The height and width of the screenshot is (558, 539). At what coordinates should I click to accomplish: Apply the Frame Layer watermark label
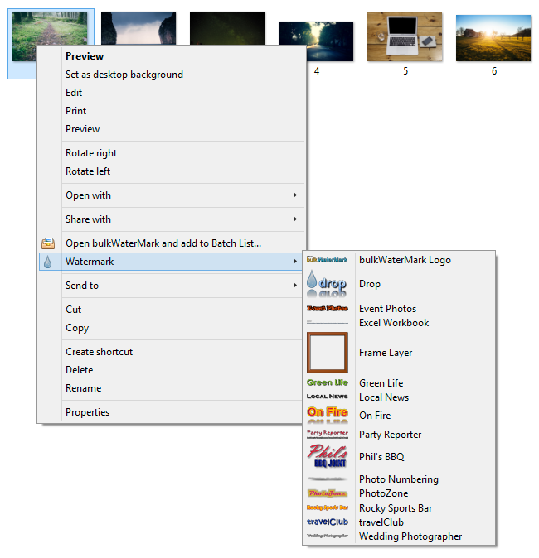(386, 353)
